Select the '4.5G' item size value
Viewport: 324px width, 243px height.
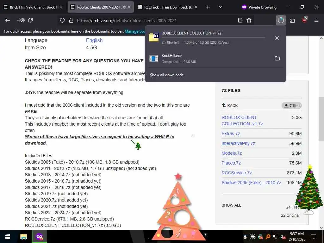click(91, 47)
